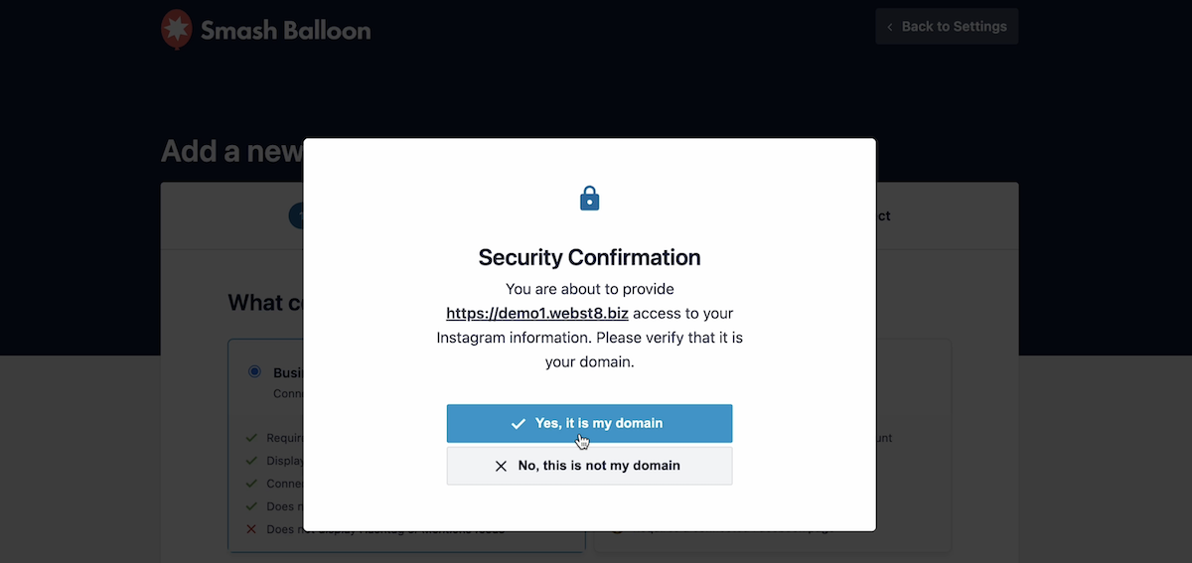Viewport: 1192px width, 563px height.
Task: Select the Business account radio button
Action: [254, 371]
